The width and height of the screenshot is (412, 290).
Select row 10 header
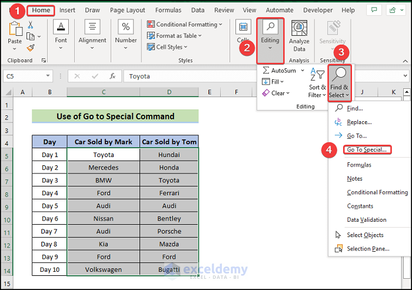[x=7, y=220]
